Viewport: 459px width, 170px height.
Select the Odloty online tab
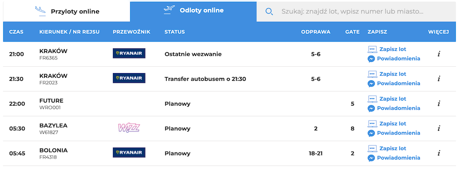pos(194,11)
